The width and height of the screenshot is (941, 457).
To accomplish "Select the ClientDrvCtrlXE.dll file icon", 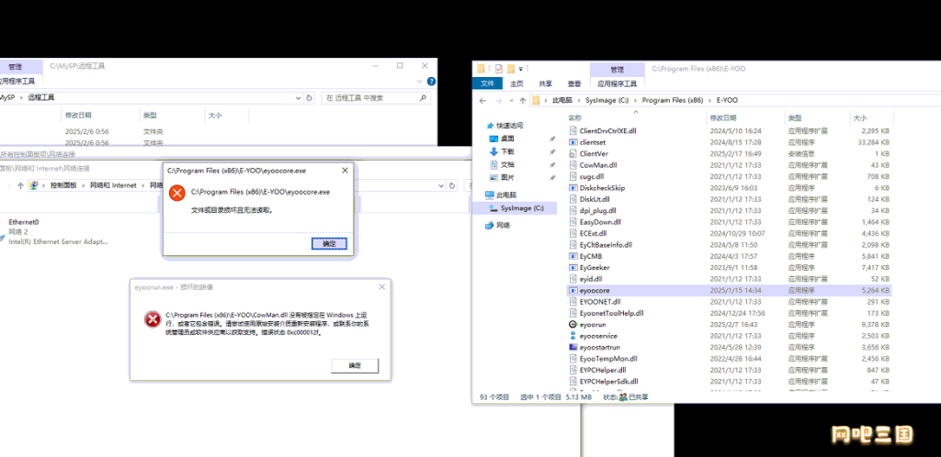I will 573,130.
